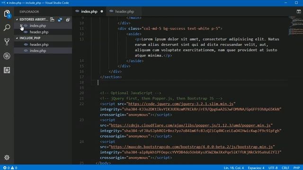Click the <aside> tag on line 12
Viewport: 303px width, 170px height.
(x=134, y=34)
